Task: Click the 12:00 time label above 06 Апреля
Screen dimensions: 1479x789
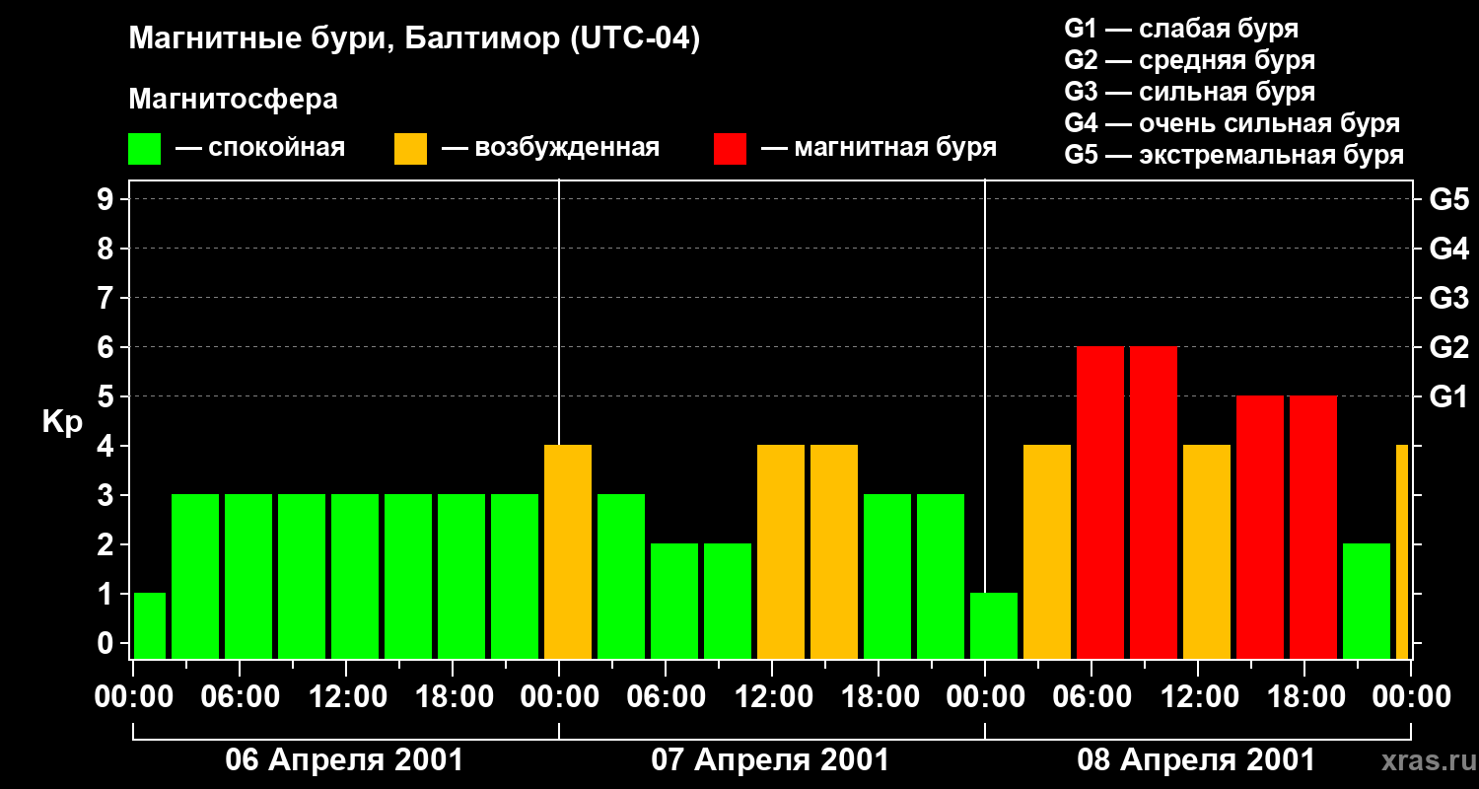Action: point(346,696)
